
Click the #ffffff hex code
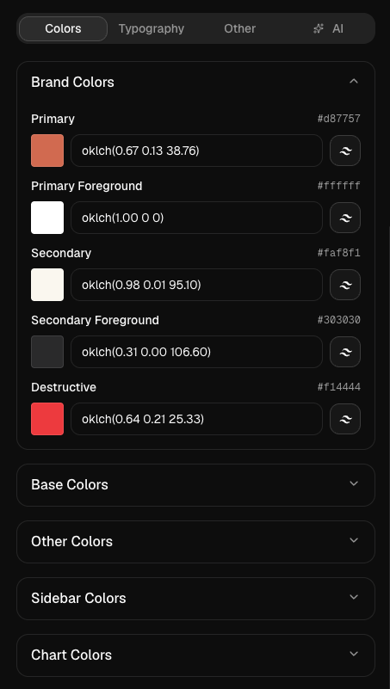pos(339,186)
